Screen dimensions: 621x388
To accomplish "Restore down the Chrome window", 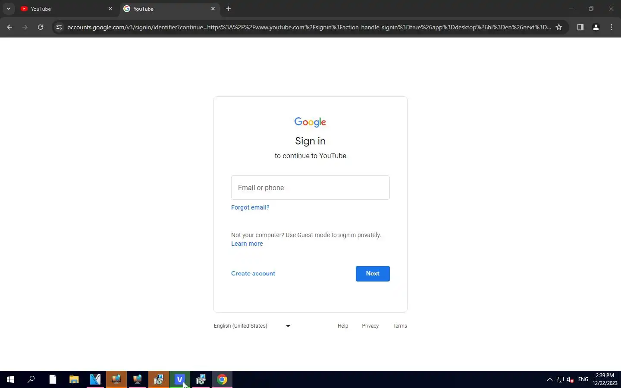I will pos(591,9).
